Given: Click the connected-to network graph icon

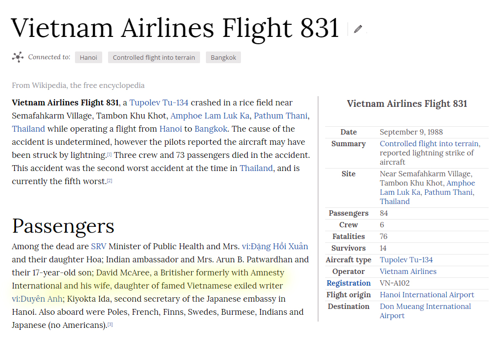Looking at the screenshot, I should click(x=18, y=57).
